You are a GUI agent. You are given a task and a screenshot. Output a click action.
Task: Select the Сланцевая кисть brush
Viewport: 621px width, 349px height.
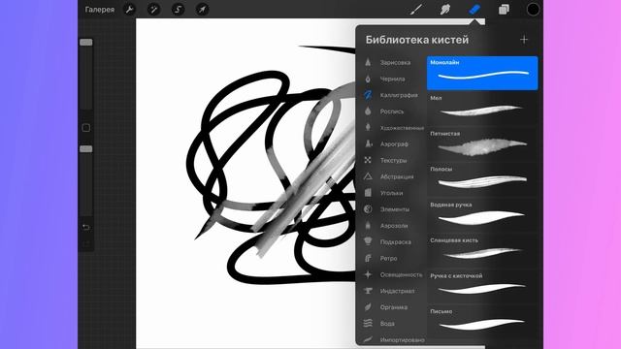482,251
